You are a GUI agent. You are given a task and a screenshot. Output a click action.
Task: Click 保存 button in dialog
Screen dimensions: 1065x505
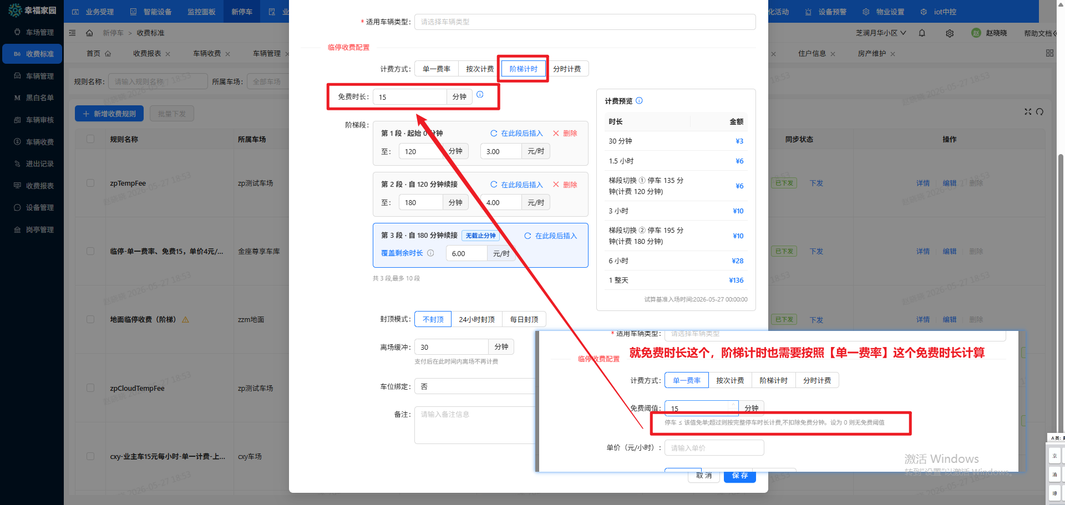point(739,477)
